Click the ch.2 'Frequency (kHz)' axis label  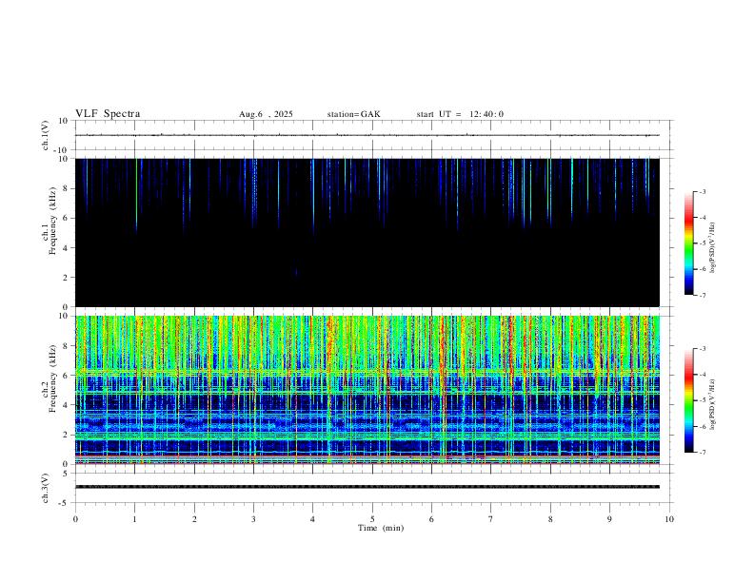pyautogui.click(x=53, y=378)
